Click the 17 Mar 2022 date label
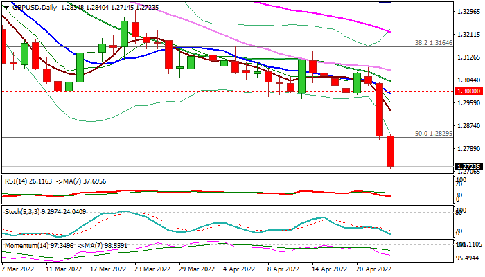This screenshot has width=485, height=277. (x=109, y=268)
